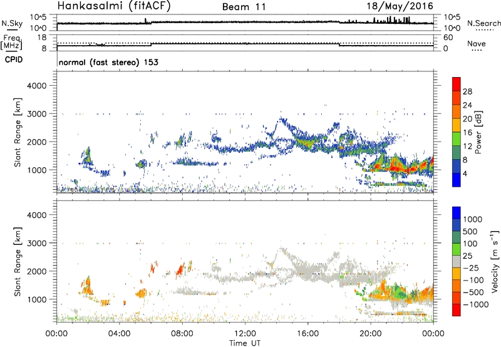This screenshot has width=501, height=347.
Task: Click the N.Sky noise trace panel
Action: point(245,23)
